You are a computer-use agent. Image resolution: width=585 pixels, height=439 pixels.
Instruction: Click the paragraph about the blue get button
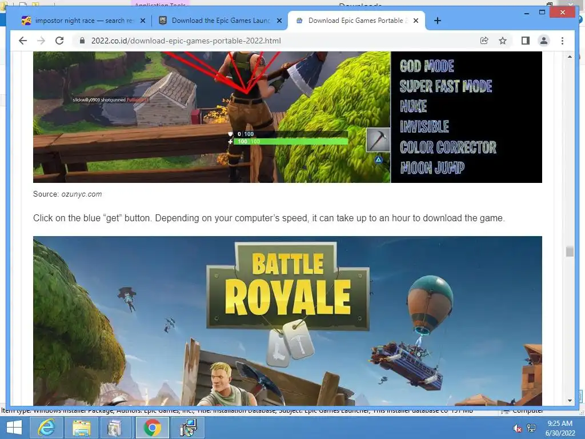(269, 218)
